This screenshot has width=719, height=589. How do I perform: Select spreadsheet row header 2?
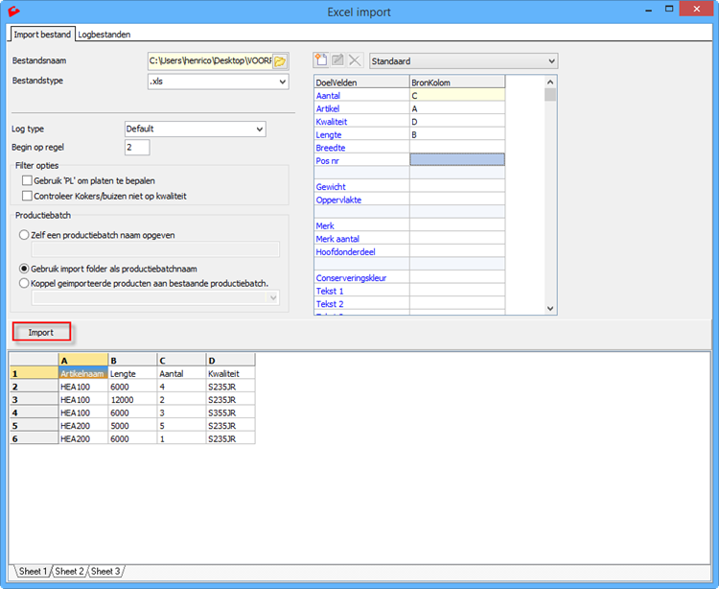point(35,387)
